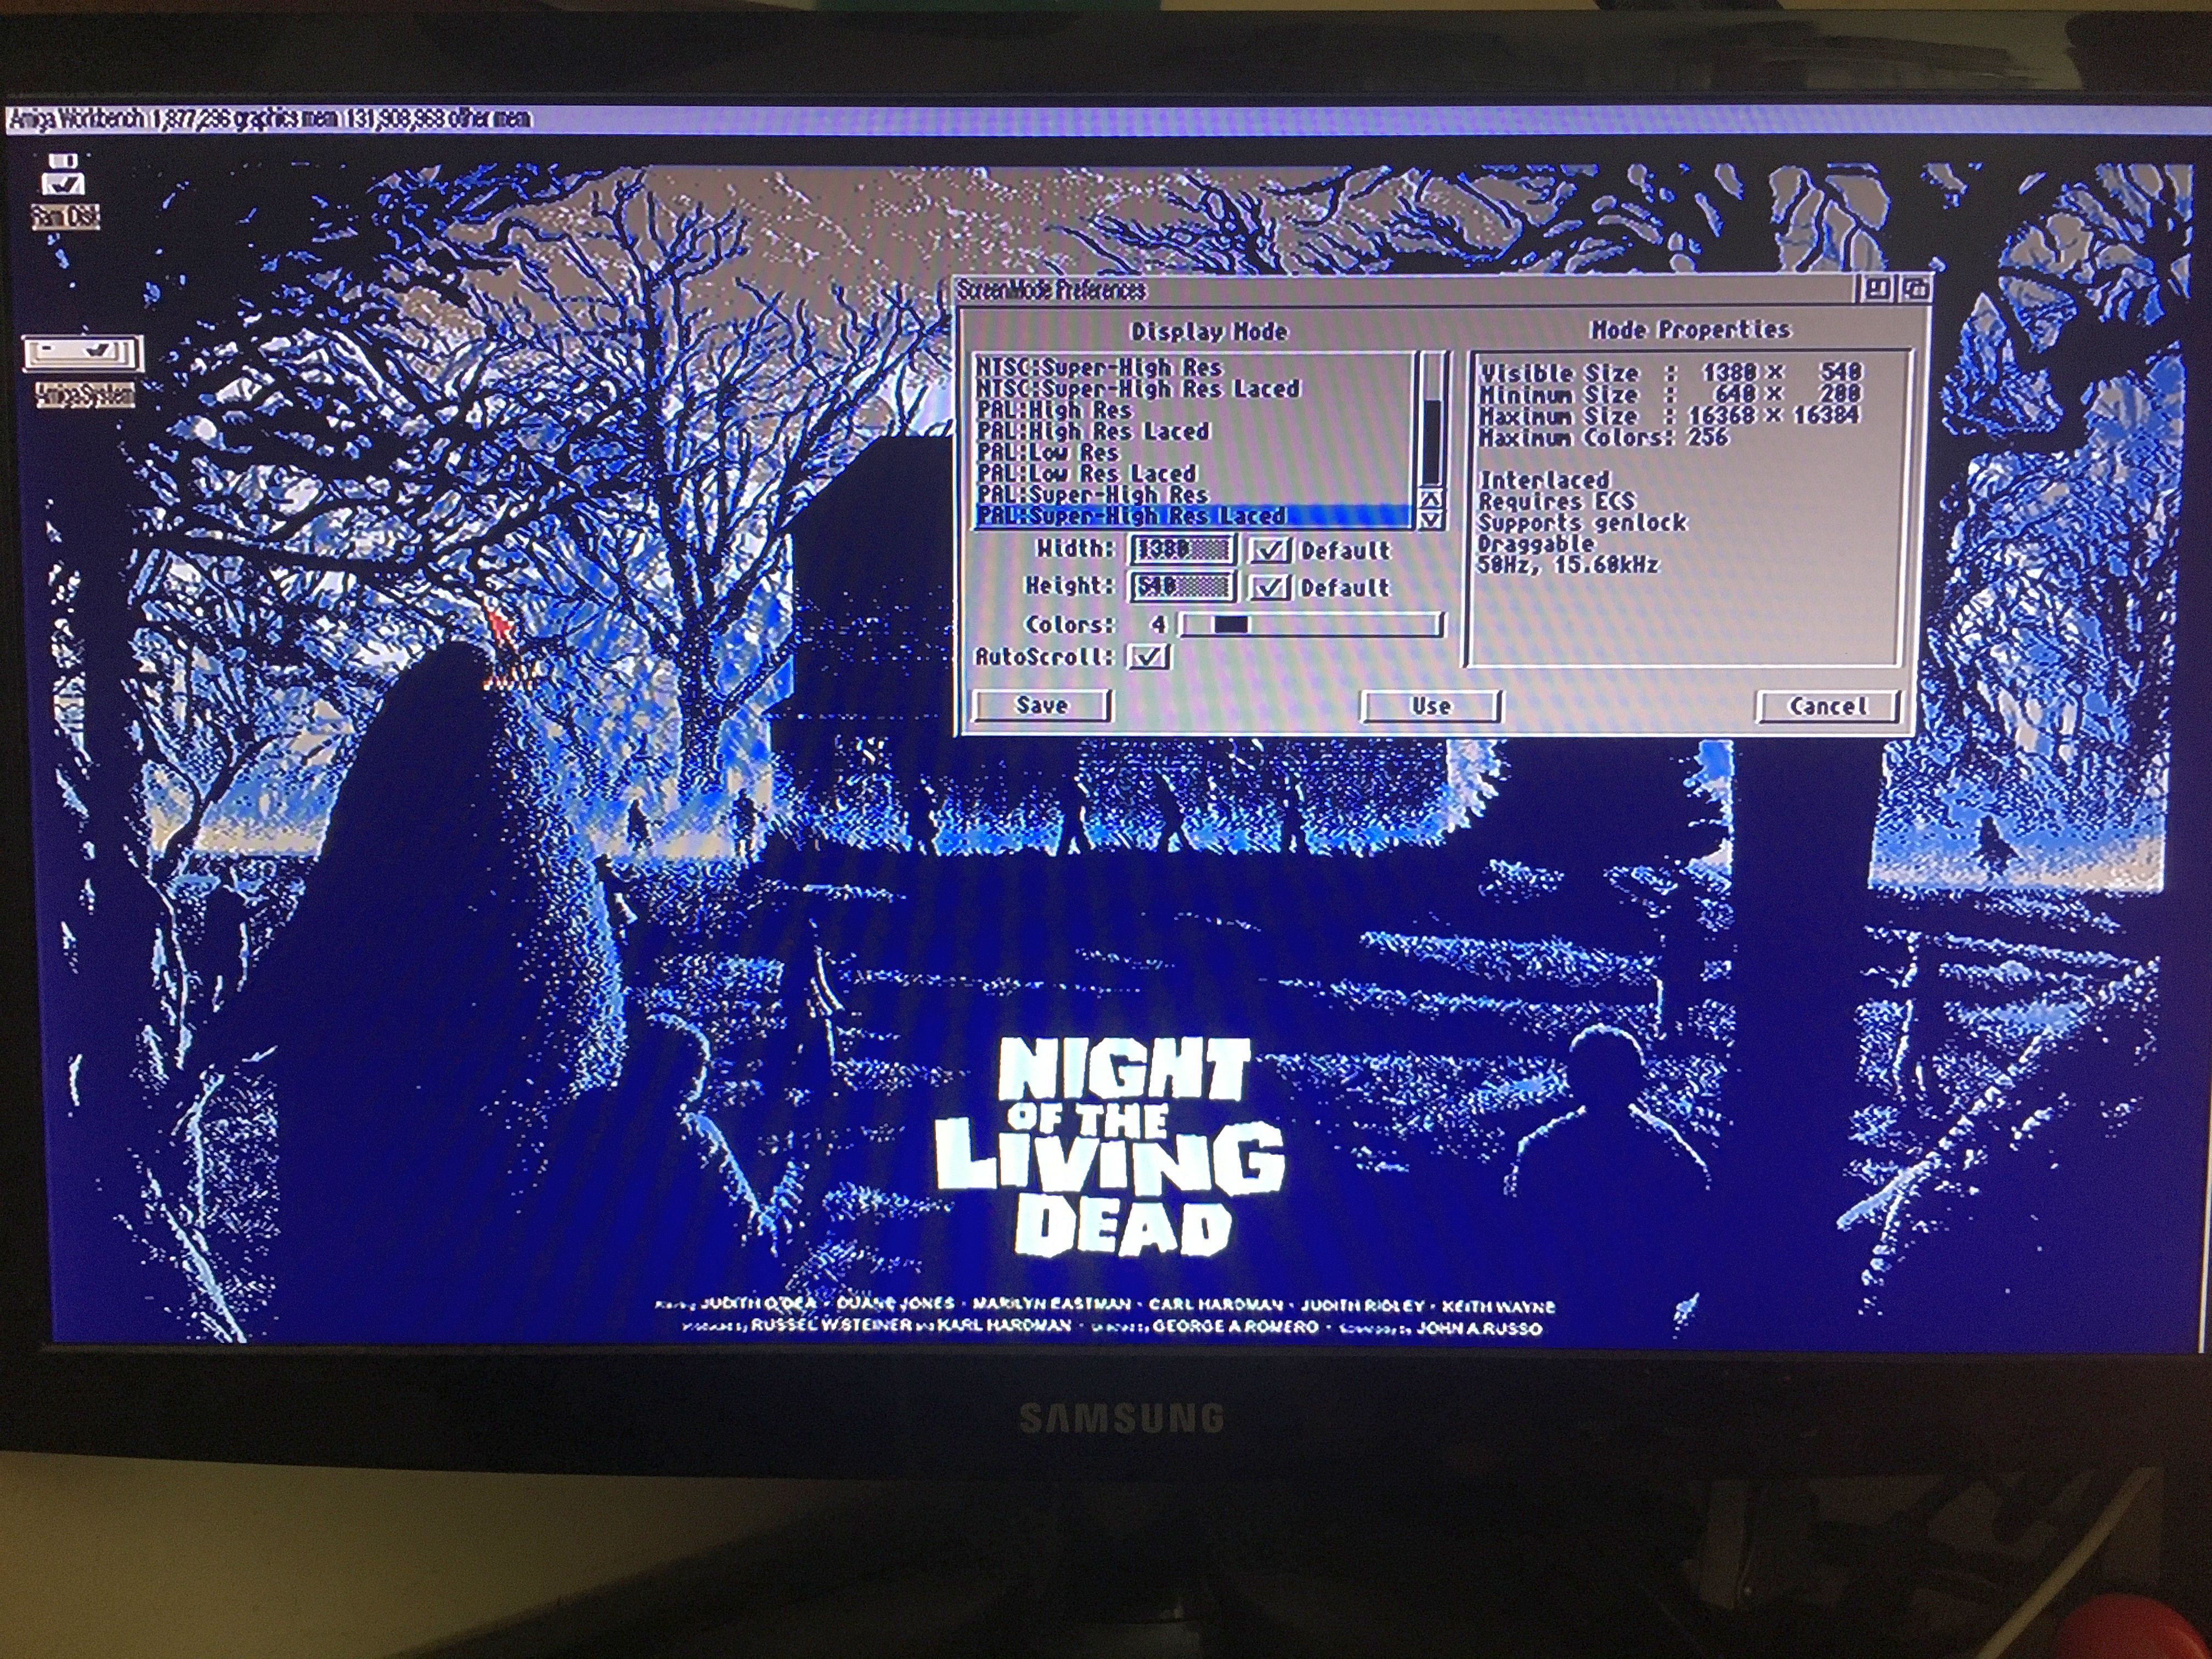Select NTSC:Super-High Res Laced mode
The width and height of the screenshot is (2212, 1659).
pyautogui.click(x=1195, y=388)
